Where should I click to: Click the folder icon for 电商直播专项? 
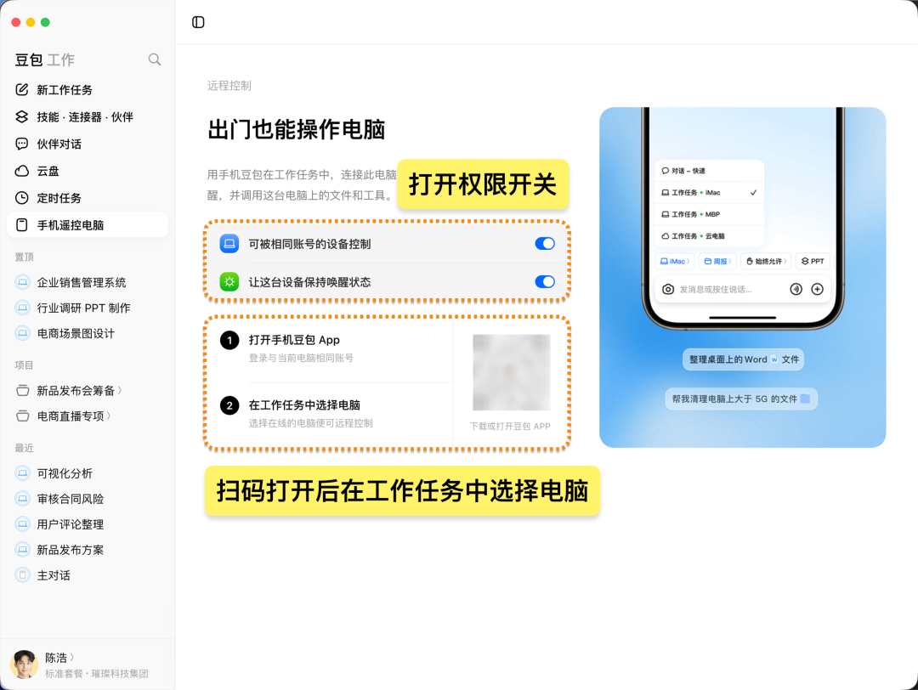pos(23,416)
